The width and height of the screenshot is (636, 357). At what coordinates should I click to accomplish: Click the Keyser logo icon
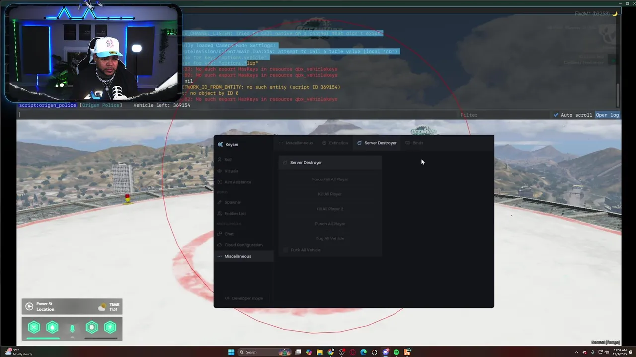[x=220, y=144]
